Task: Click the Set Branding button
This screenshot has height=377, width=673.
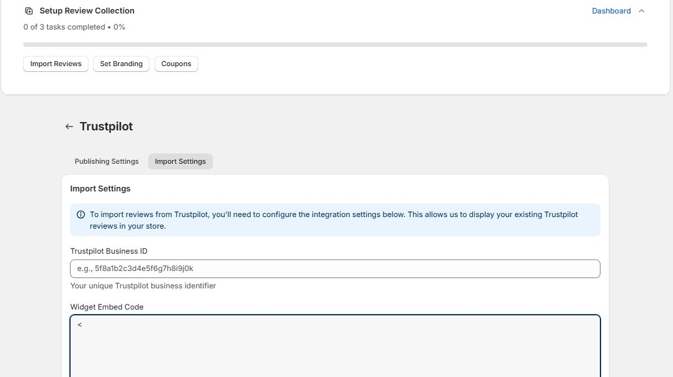Action: coord(121,64)
